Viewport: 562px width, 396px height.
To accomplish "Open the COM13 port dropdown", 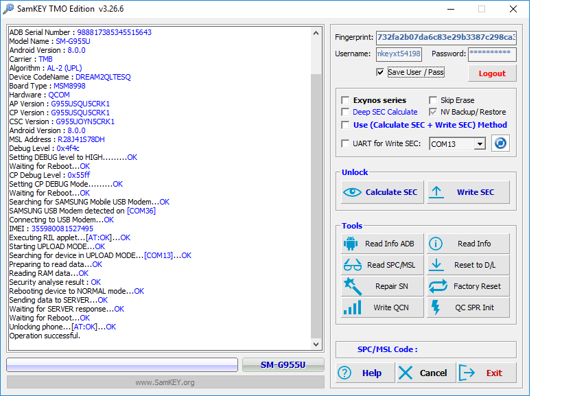I will (479, 144).
